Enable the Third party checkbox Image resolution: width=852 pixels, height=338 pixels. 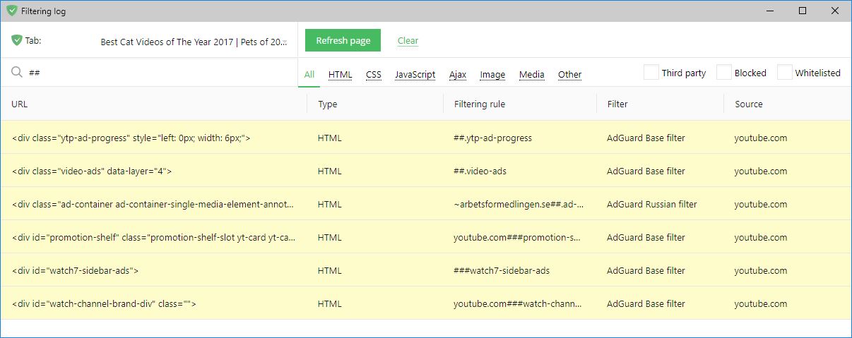[x=651, y=73]
